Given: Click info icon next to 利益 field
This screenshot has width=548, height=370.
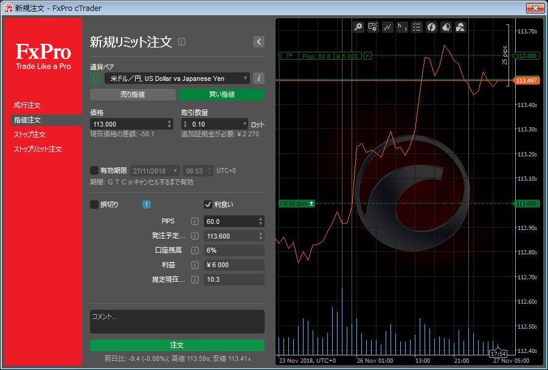Looking at the screenshot, I should (195, 265).
